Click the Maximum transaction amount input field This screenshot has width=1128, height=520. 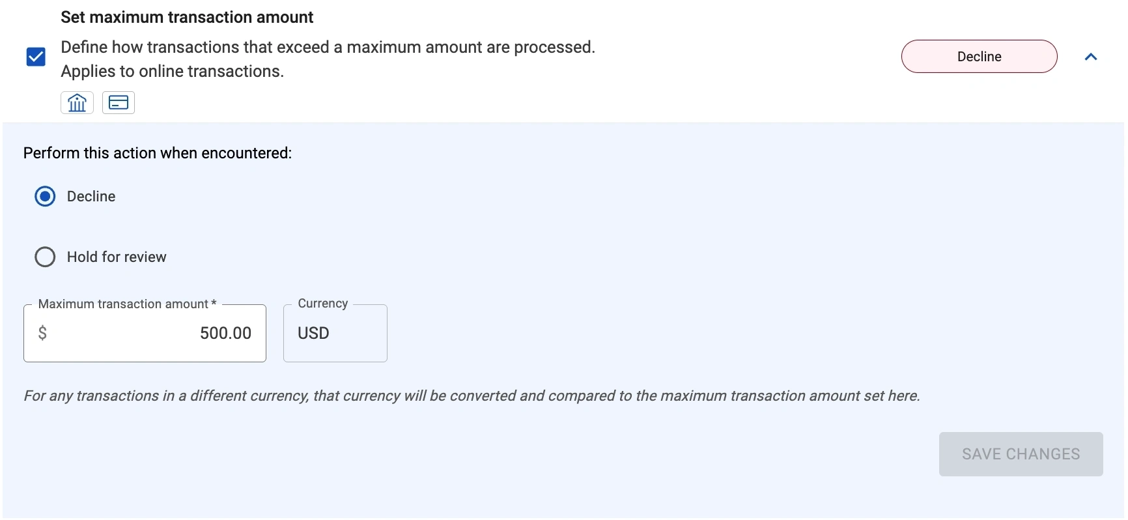click(x=145, y=334)
